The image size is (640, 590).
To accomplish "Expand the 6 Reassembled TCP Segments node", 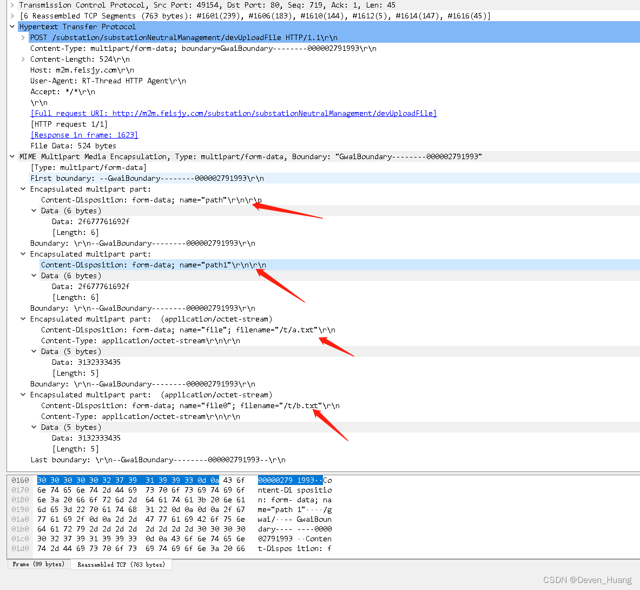I will [12, 16].
